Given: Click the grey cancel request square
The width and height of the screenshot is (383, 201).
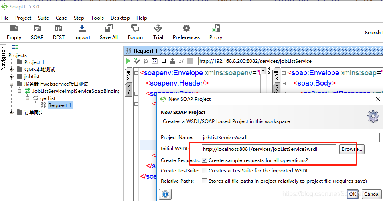Looking at the screenshot, I should click(x=190, y=61).
